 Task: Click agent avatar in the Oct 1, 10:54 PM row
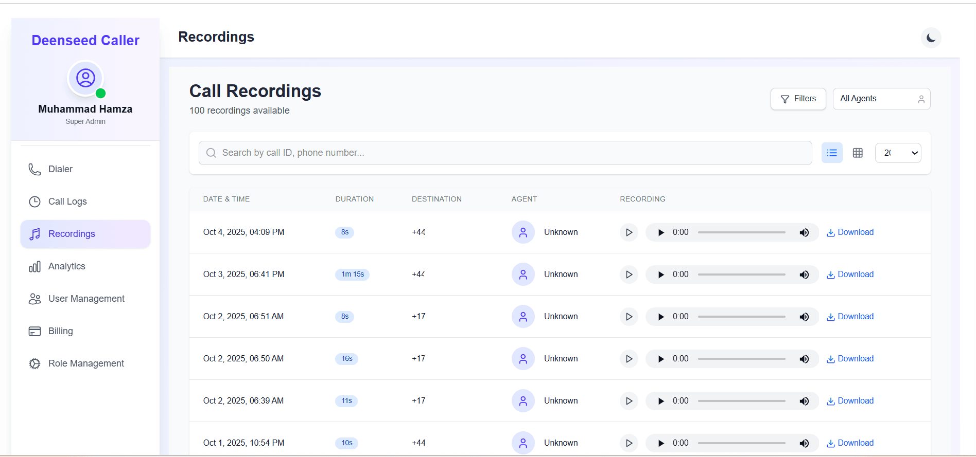(523, 443)
